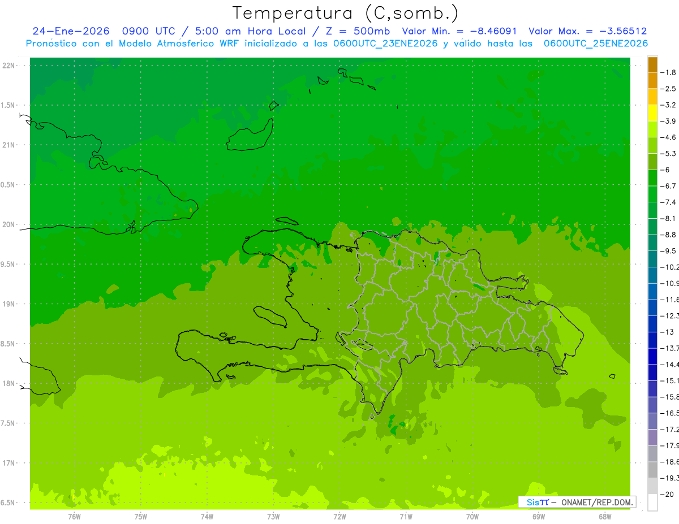The image size is (679, 524).
Task: Click the 'Valor Max. = -3.56512' text
Action: (587, 31)
